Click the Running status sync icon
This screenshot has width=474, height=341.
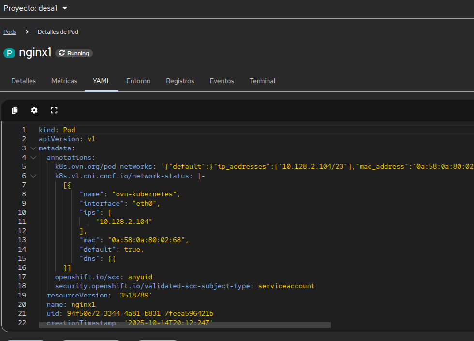coord(62,53)
